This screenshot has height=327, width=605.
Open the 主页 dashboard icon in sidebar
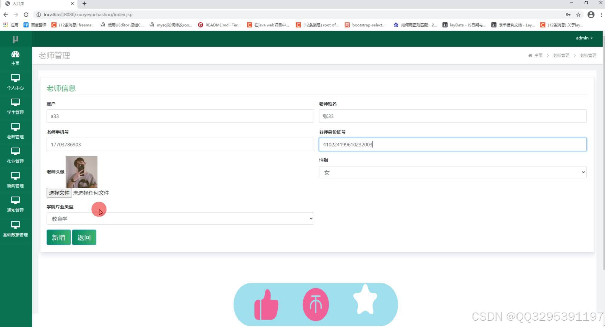15,58
